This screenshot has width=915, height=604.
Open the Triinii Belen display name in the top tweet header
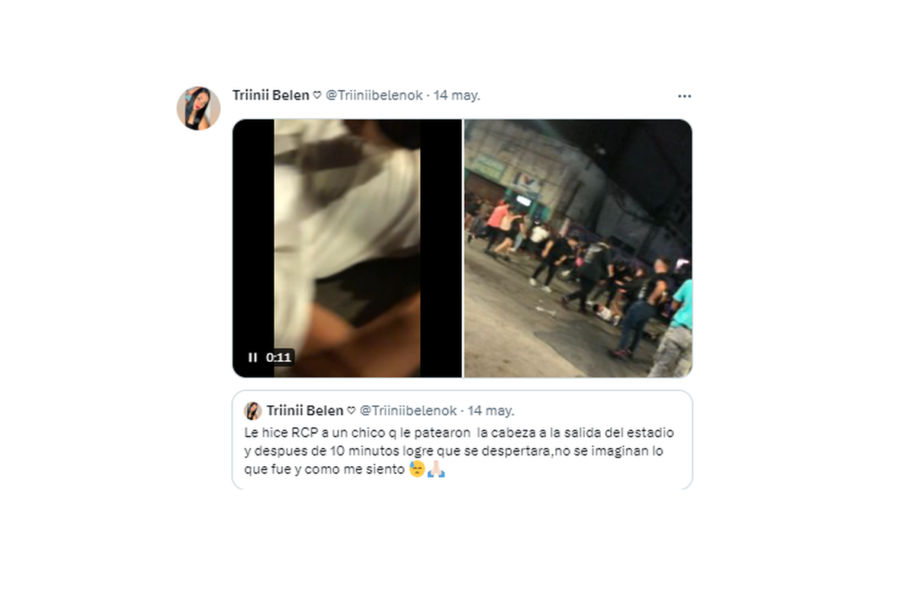(271, 95)
